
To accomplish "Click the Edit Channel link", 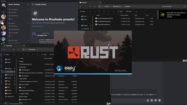I will tap(38, 26).
